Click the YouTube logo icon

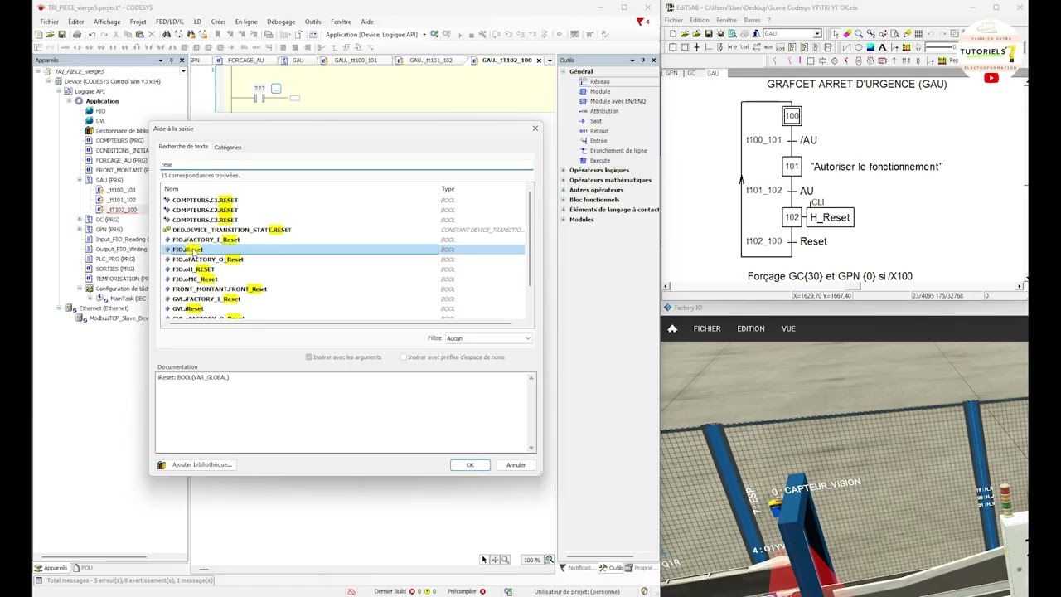991,78
